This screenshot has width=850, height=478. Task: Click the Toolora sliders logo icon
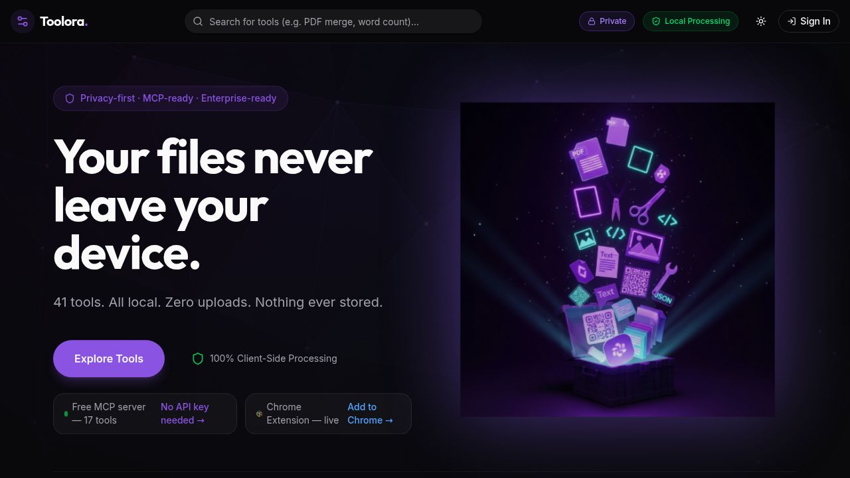tap(23, 21)
